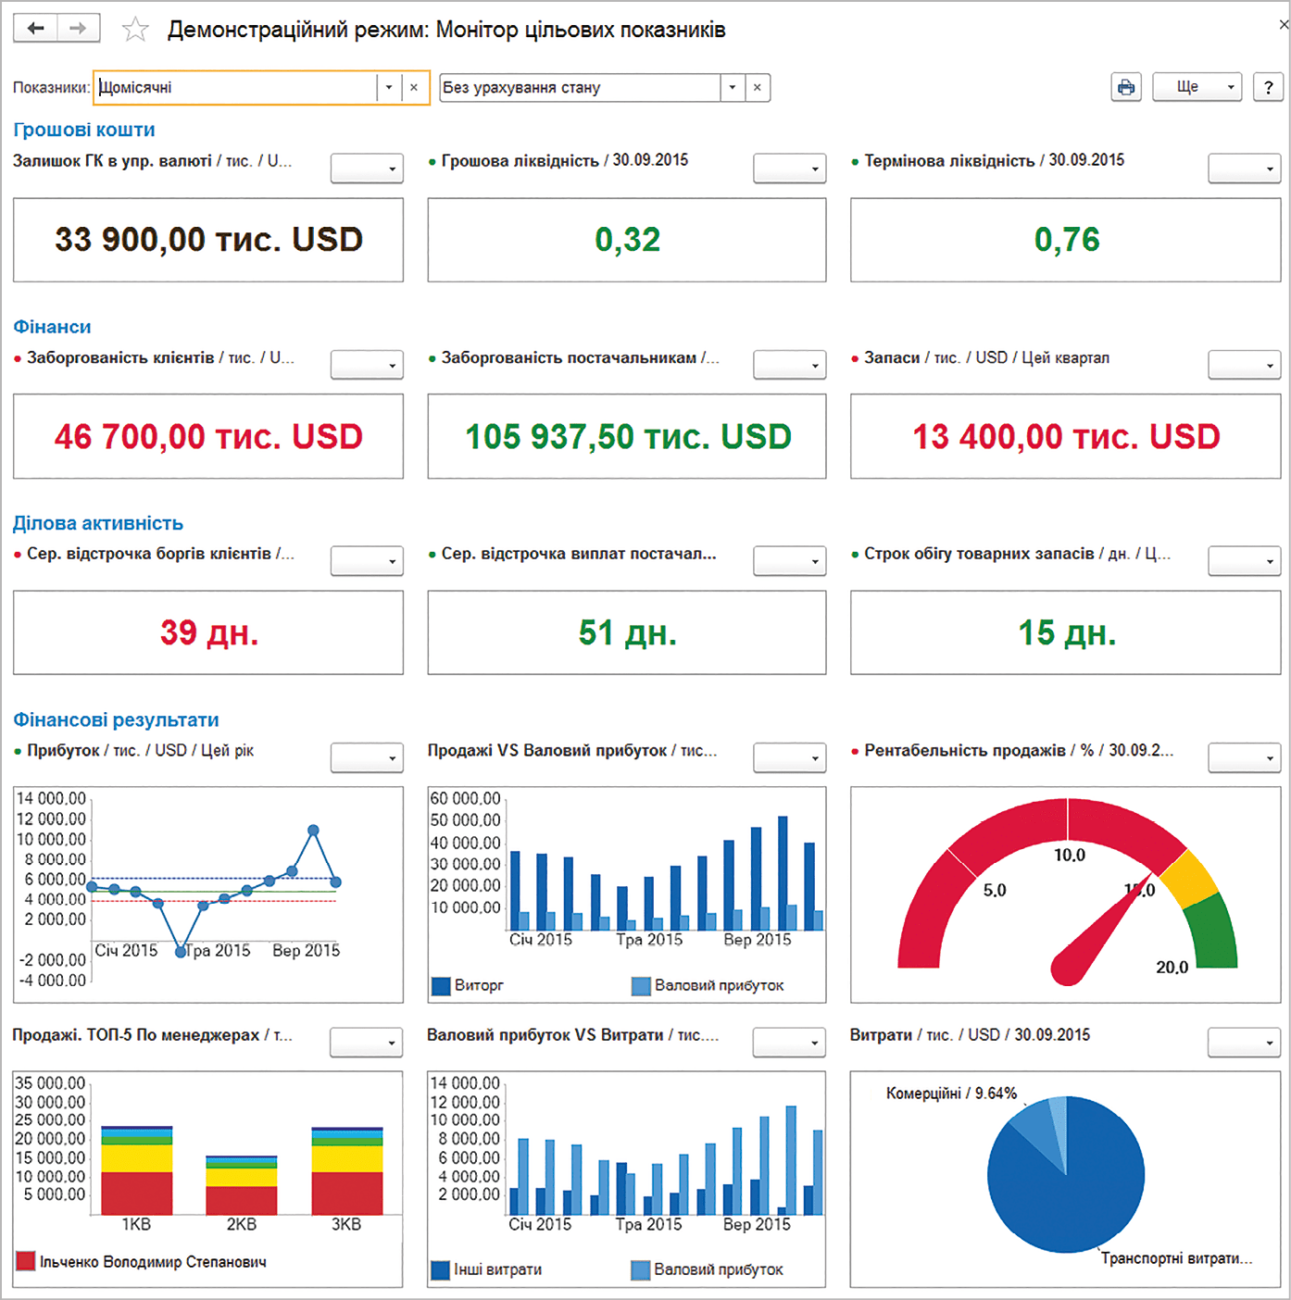Open the Фінансові результати section link

pyautogui.click(x=116, y=719)
